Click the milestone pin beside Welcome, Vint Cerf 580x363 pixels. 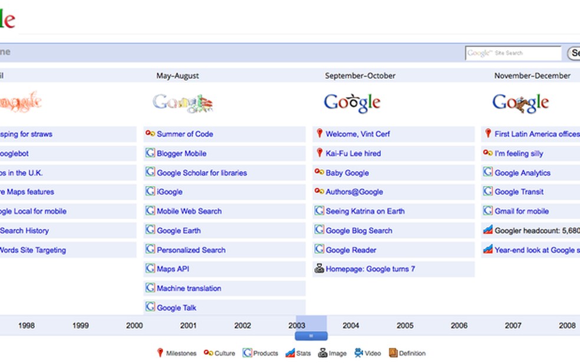coord(319,134)
